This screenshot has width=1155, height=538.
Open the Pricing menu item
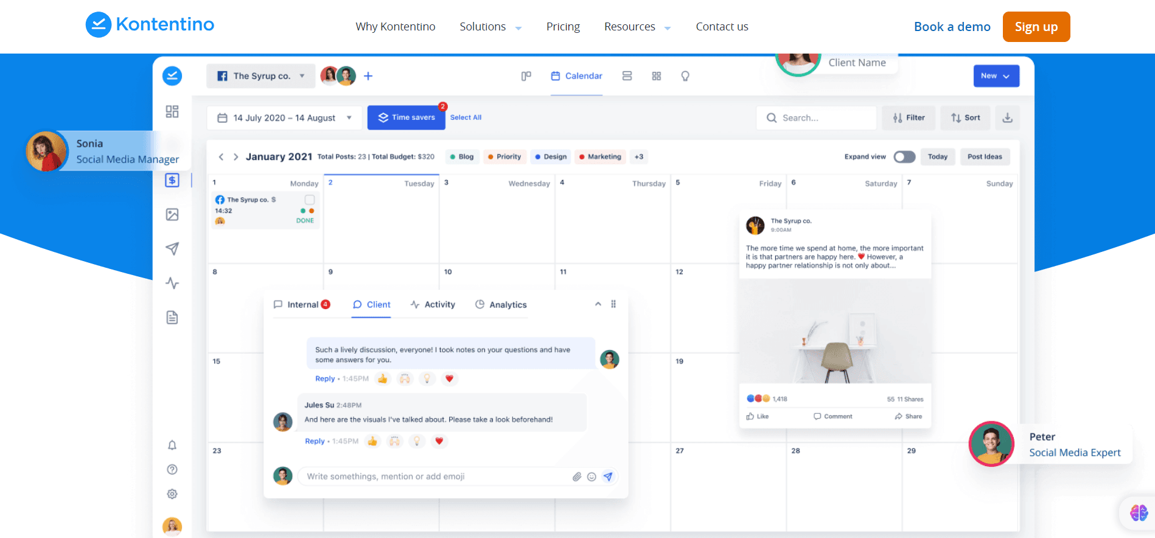click(x=563, y=27)
